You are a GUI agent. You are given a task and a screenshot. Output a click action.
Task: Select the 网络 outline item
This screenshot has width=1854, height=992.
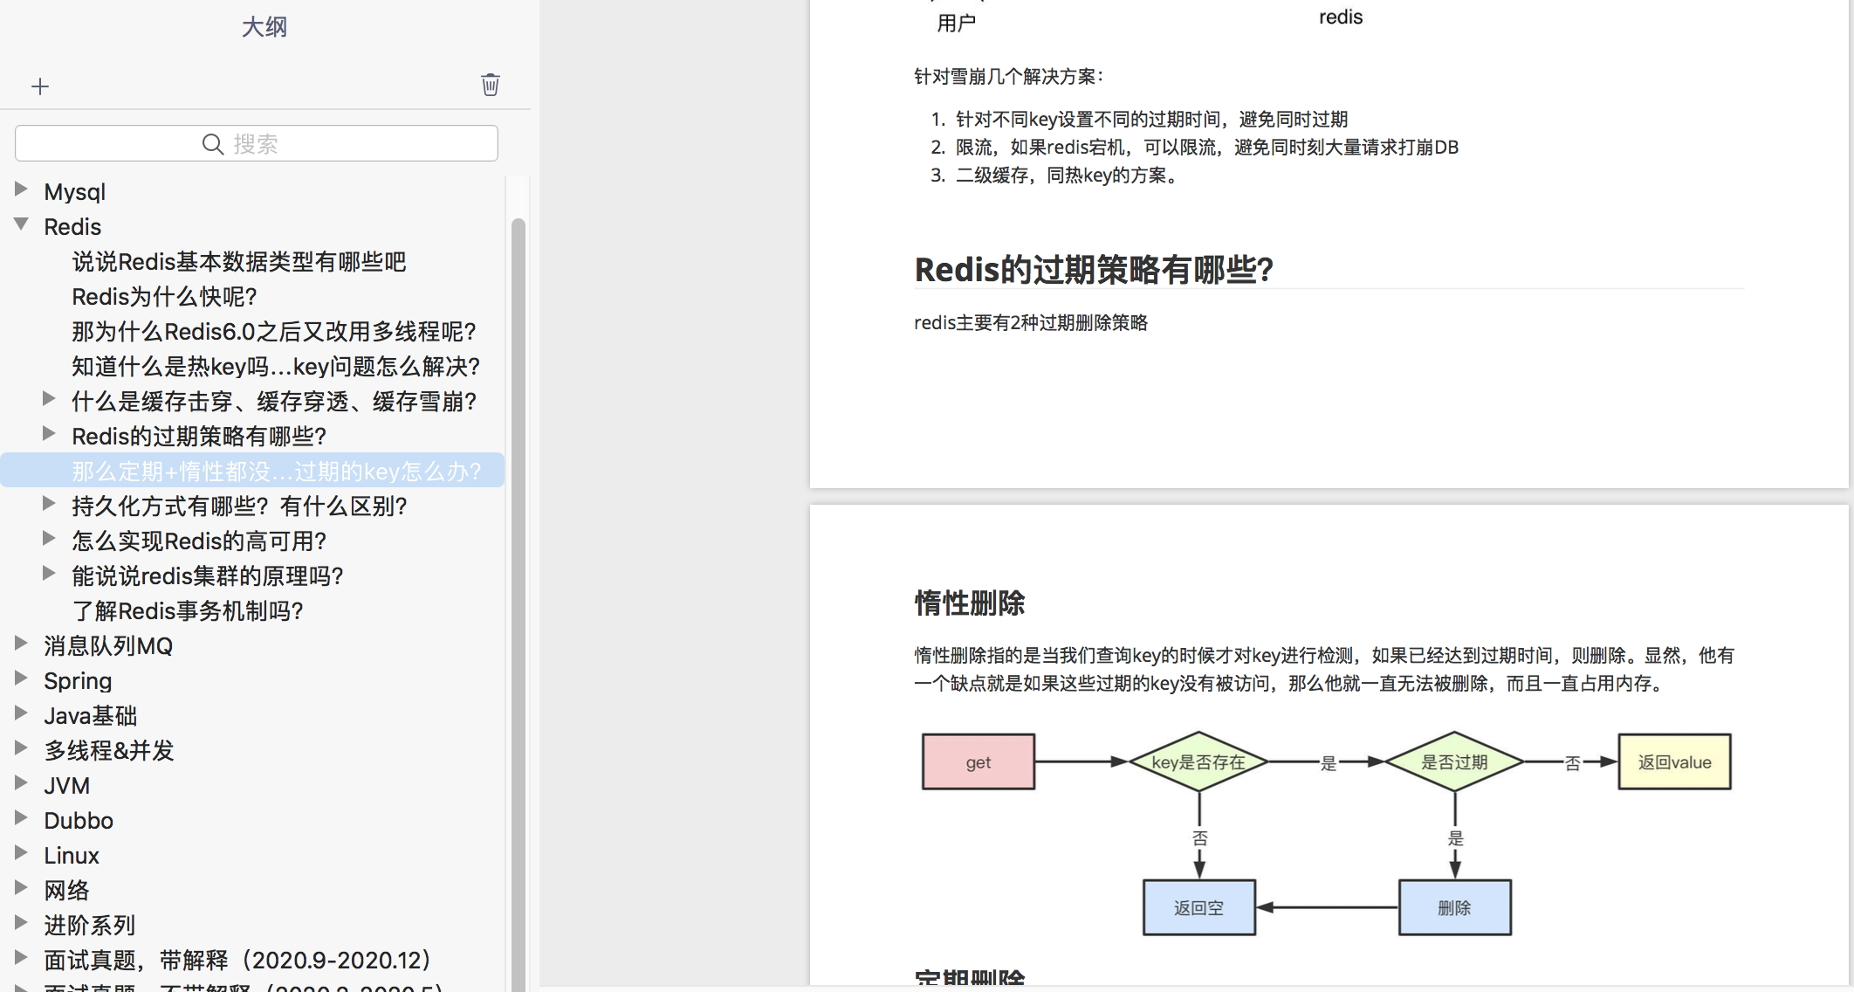68,889
